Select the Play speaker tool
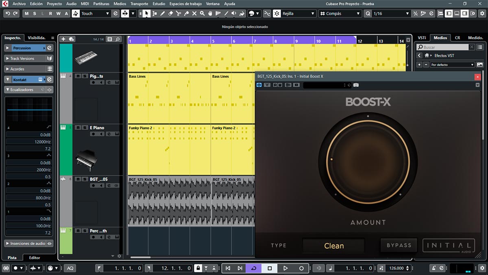Viewport: 488px width, 275px height. click(234, 13)
